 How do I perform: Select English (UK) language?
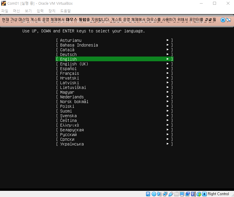click(114, 64)
